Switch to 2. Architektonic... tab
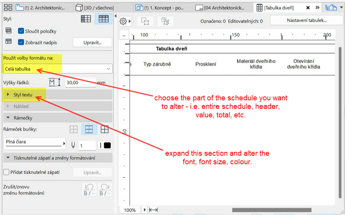The height and width of the screenshot is (215, 345). [x=43, y=8]
